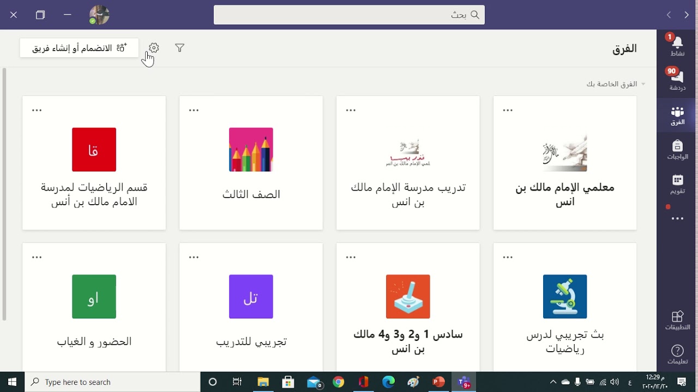Viewport: 698px width, 392px height.
Task: Open Assignments (الواجبات) in sidebar
Action: (x=677, y=149)
